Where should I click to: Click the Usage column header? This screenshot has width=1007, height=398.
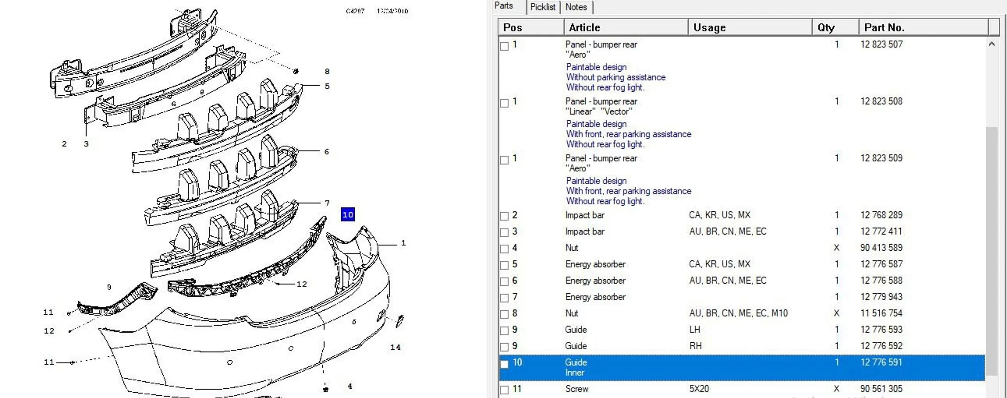tap(750, 27)
